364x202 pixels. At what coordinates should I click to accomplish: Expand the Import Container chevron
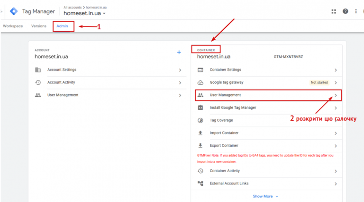click(336, 133)
